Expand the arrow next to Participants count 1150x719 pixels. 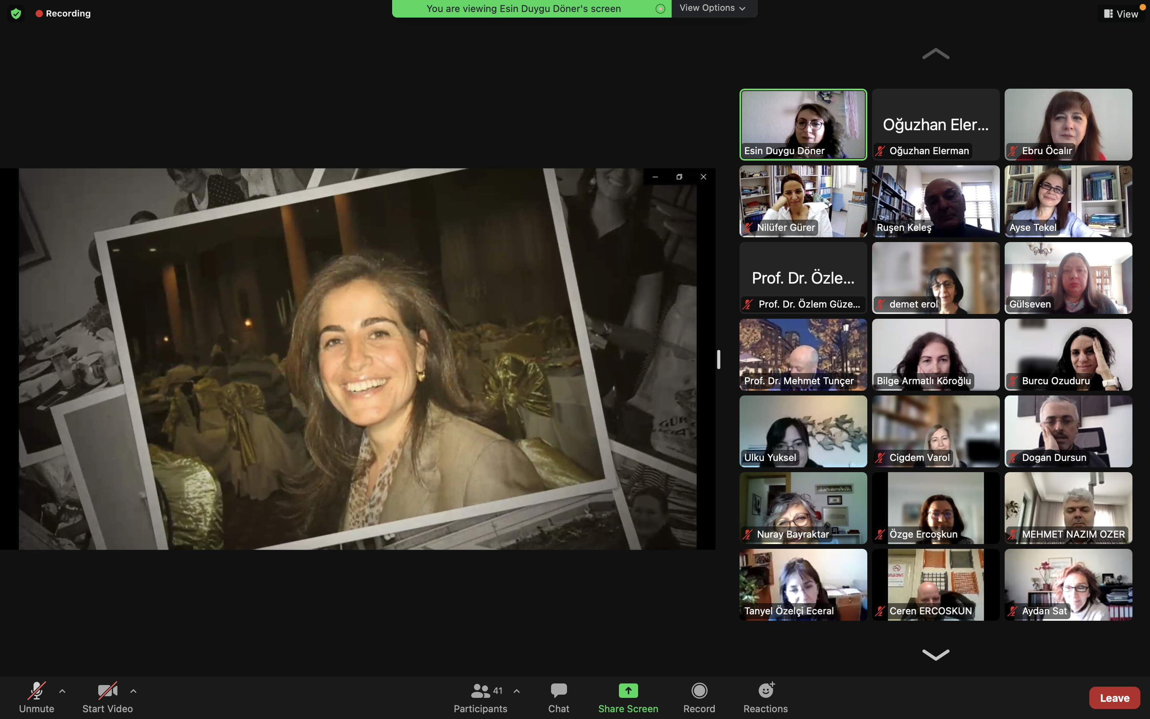click(517, 691)
